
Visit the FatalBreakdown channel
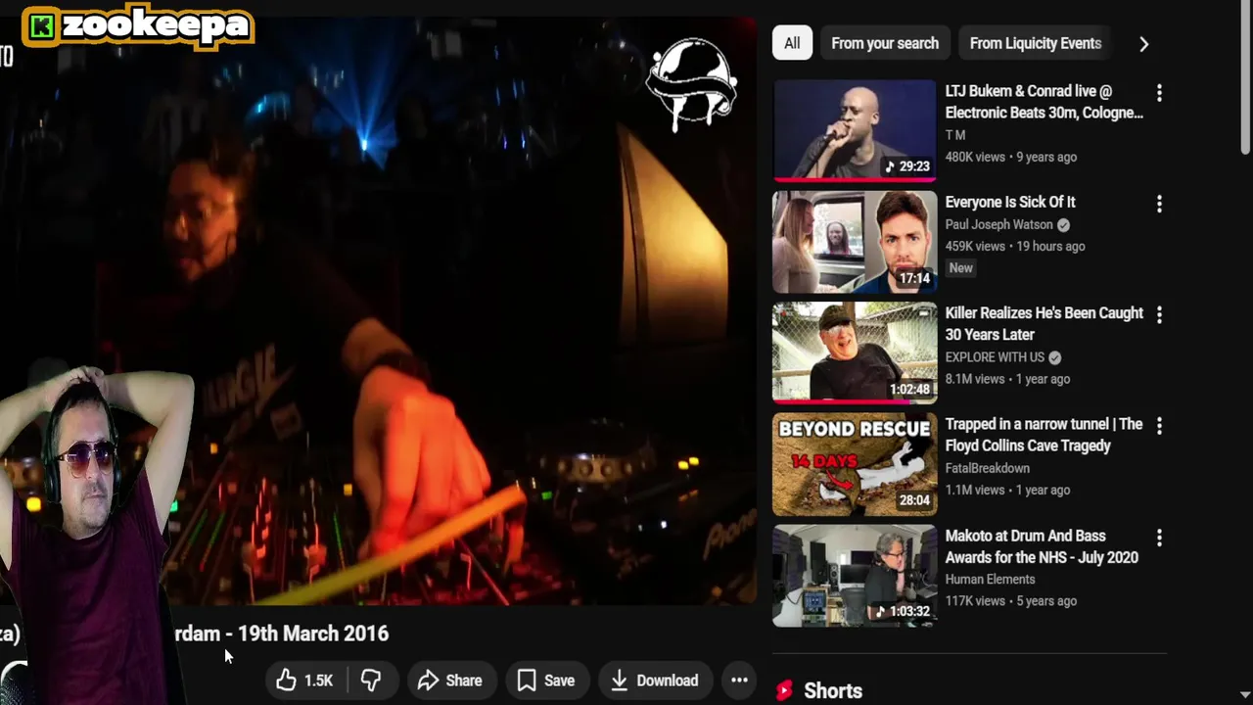987,468
